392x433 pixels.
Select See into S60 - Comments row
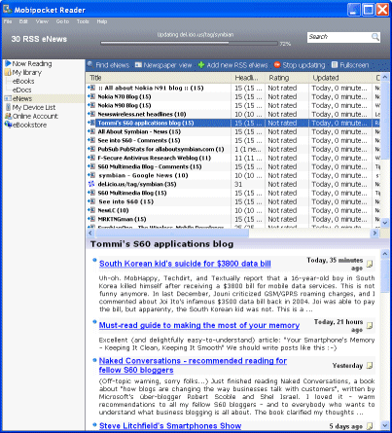233,140
